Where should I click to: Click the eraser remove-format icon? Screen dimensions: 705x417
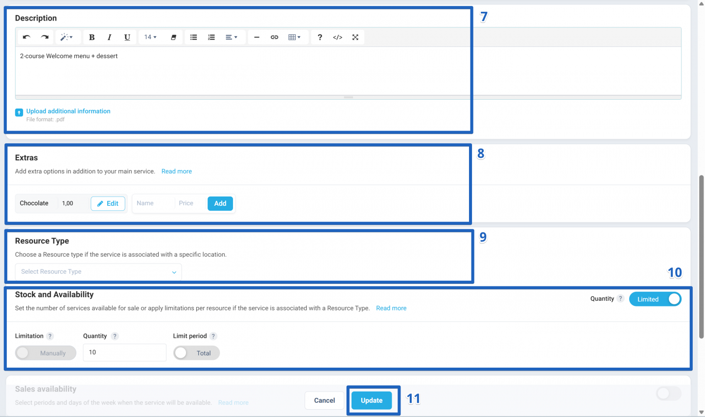tap(173, 37)
